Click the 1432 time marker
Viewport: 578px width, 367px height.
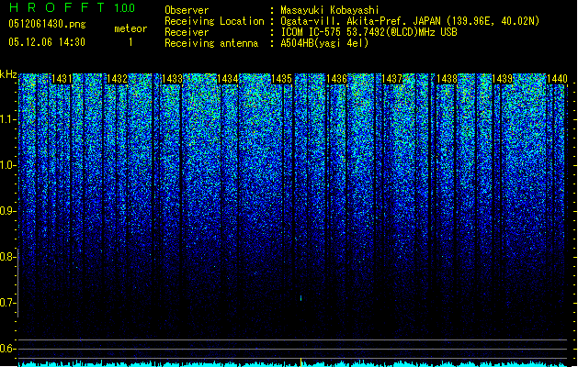pyautogui.click(x=117, y=79)
